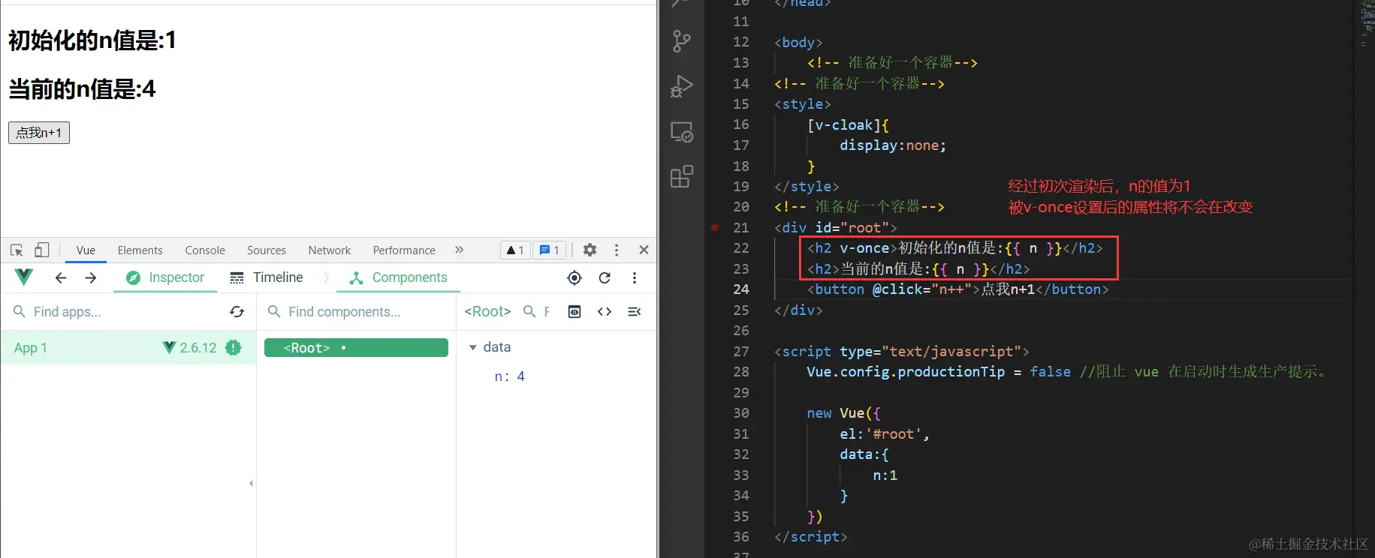
Task: Click the el:'#root' code on line 31
Action: (885, 434)
